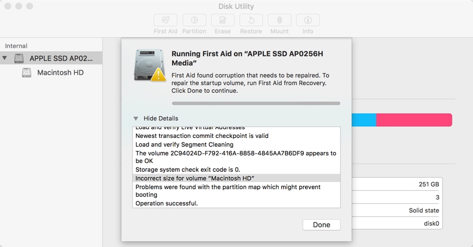Click the Partition toolbar icon

point(194,20)
